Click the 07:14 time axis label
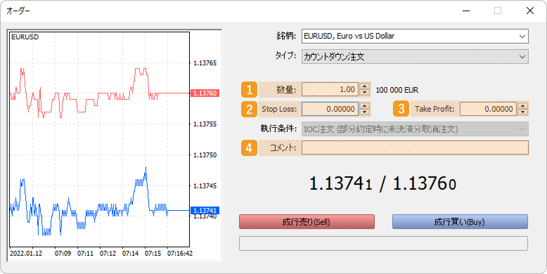 click(130, 253)
